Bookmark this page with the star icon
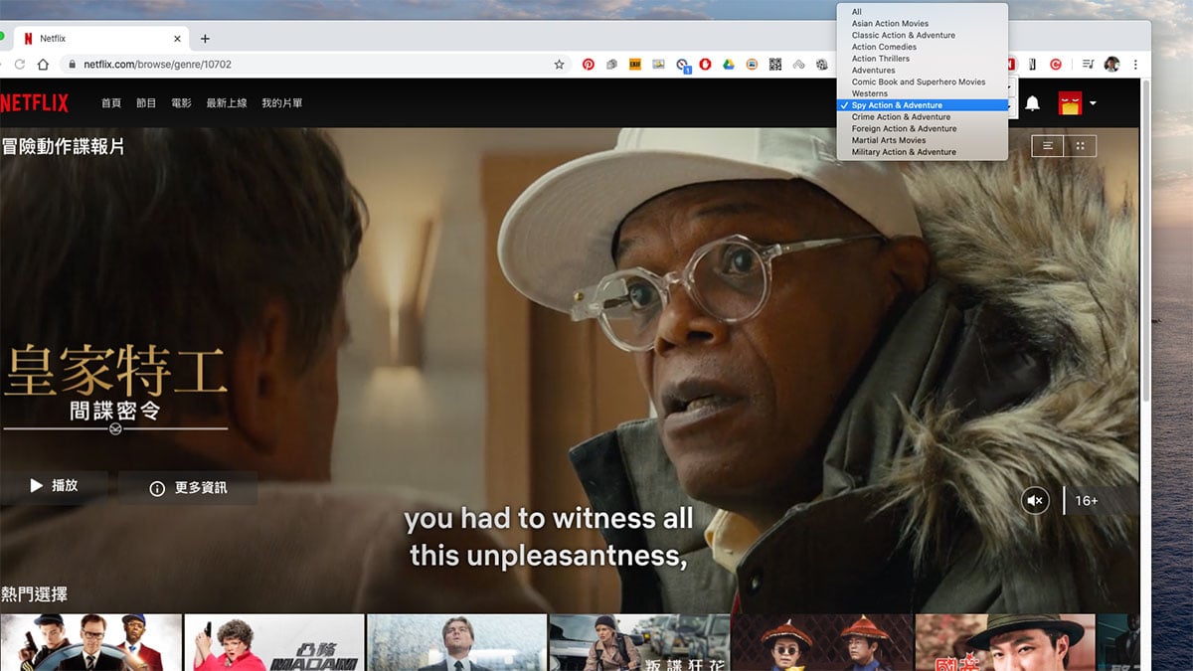This screenshot has height=671, width=1193. 559,65
